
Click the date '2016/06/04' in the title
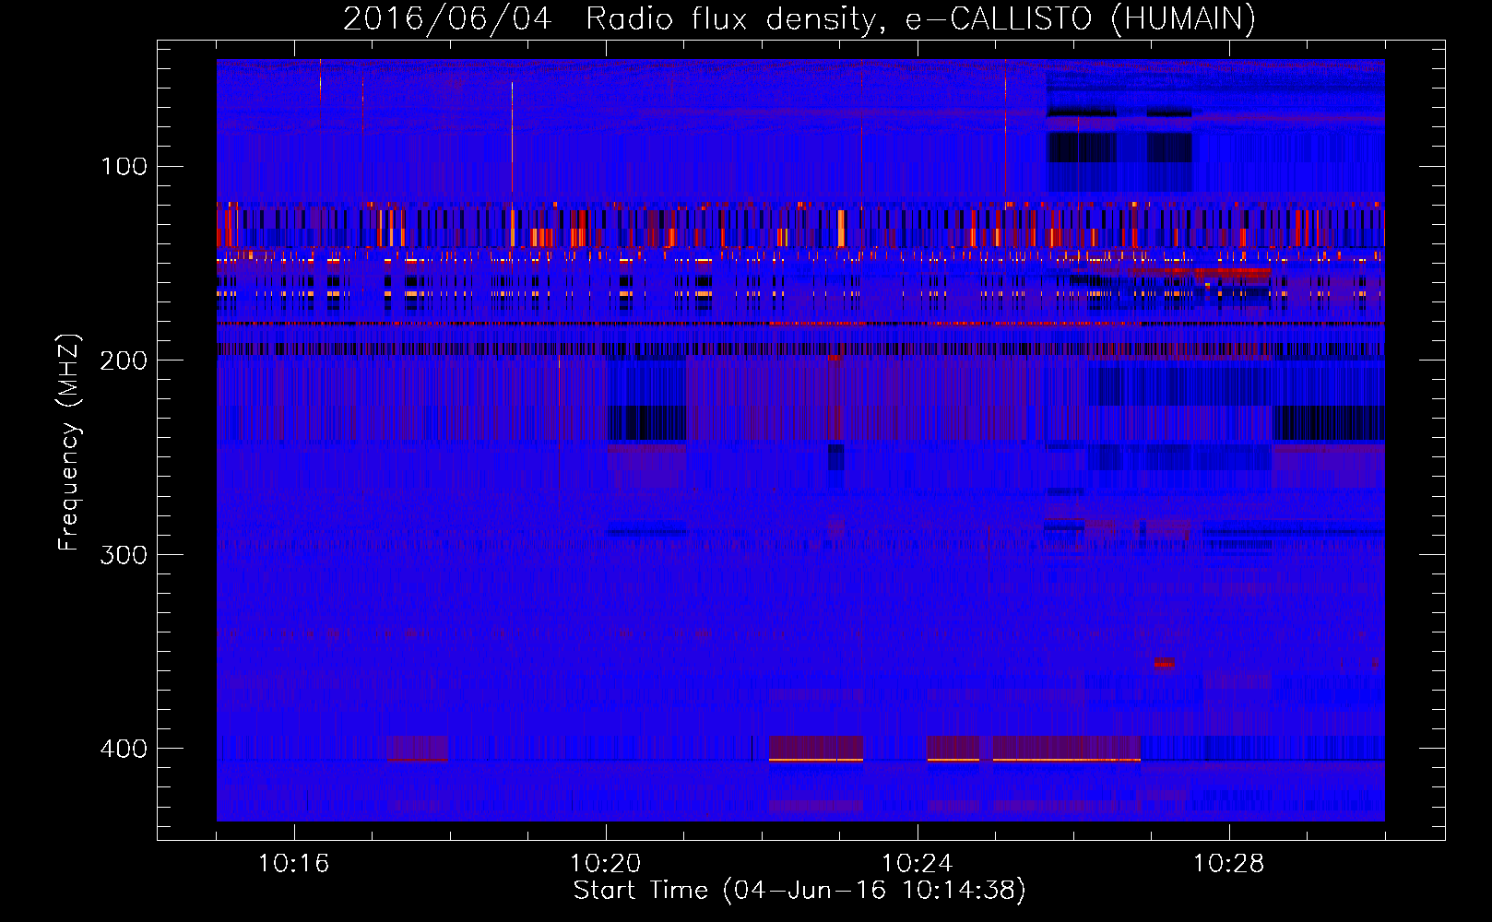click(x=447, y=18)
